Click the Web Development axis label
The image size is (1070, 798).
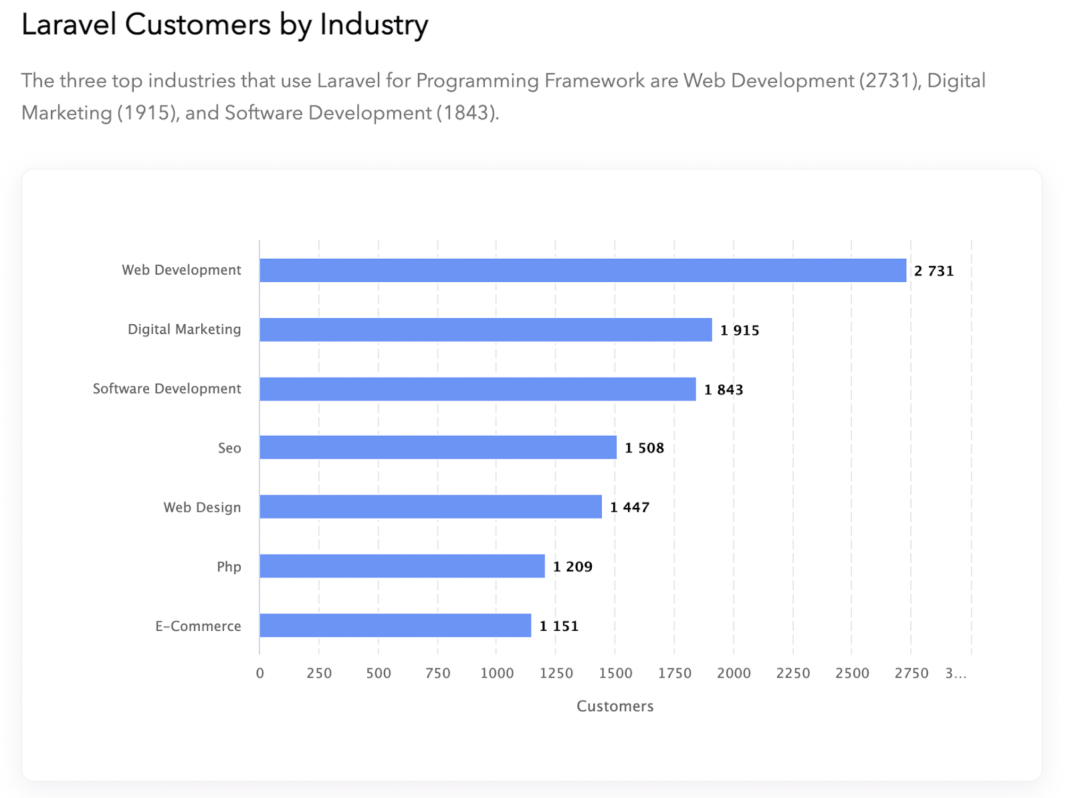coord(181,270)
